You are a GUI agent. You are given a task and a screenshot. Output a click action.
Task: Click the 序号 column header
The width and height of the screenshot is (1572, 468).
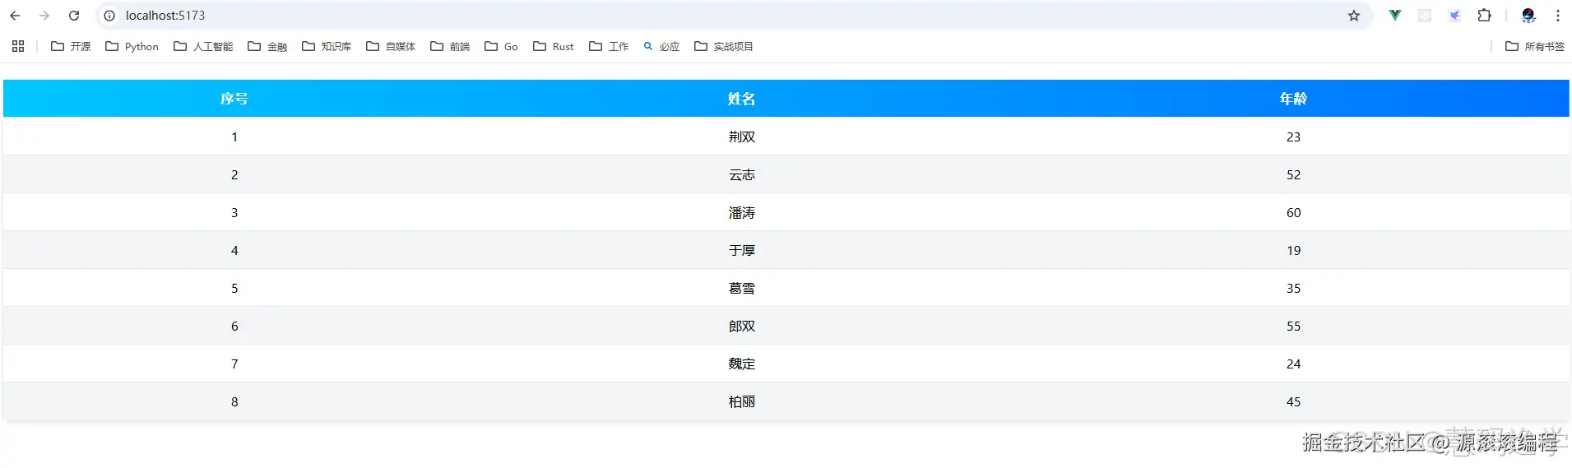pyautogui.click(x=234, y=99)
